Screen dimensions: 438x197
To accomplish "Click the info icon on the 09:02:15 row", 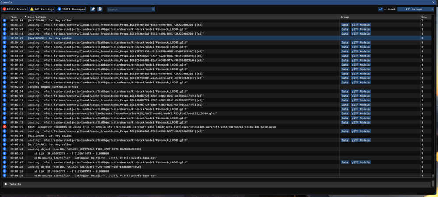I will (4, 78).
